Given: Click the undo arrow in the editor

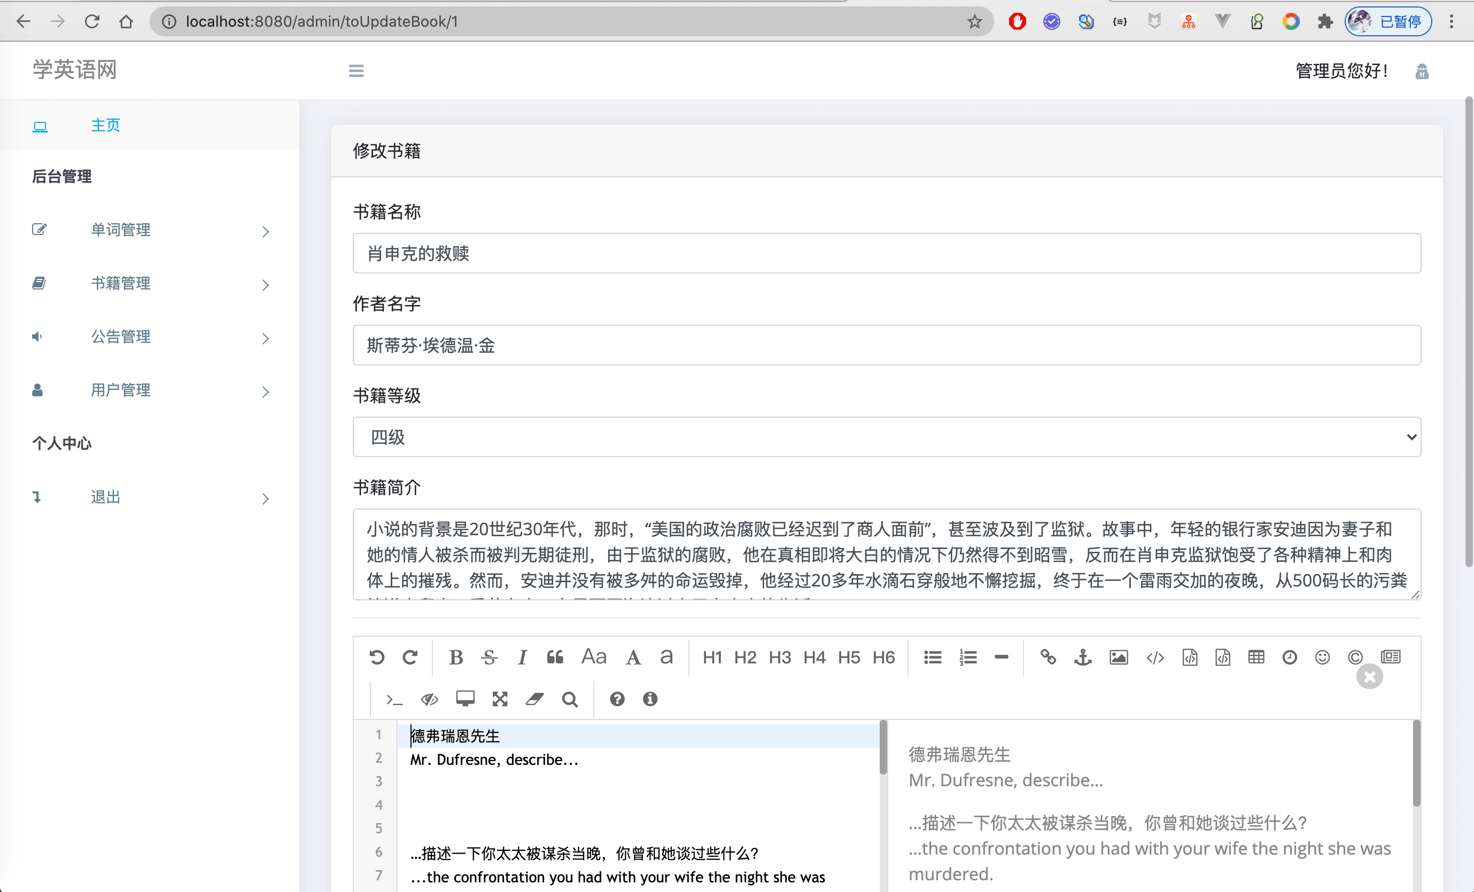Looking at the screenshot, I should (376, 658).
